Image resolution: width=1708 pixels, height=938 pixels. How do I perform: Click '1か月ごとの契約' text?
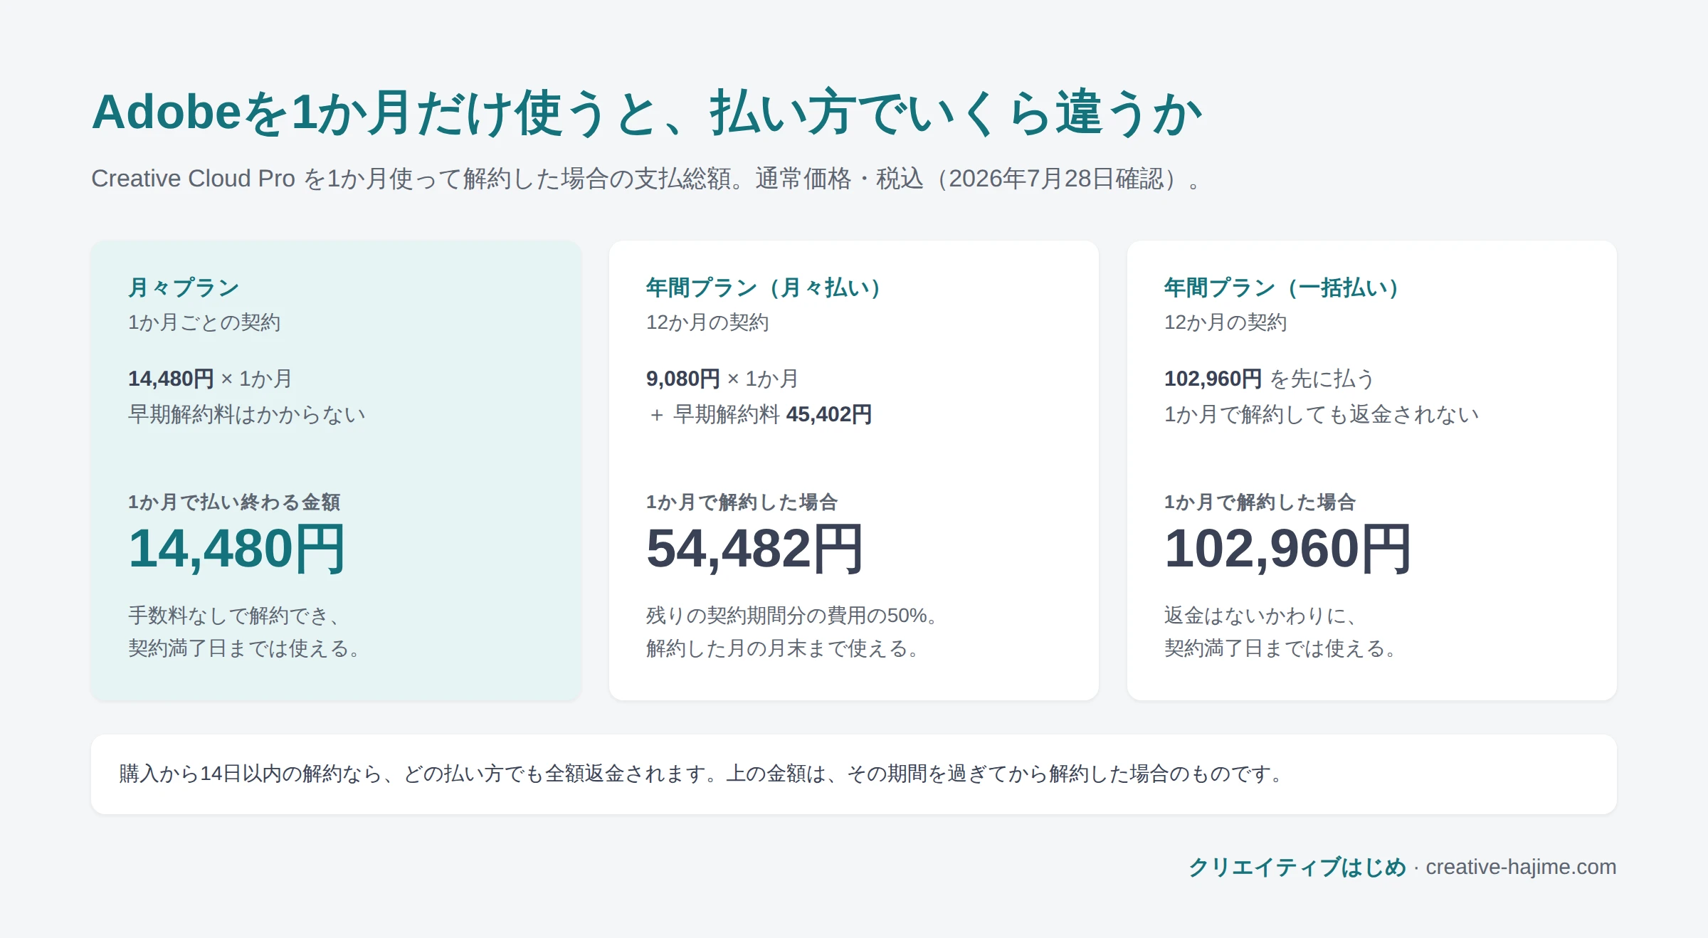point(204,322)
